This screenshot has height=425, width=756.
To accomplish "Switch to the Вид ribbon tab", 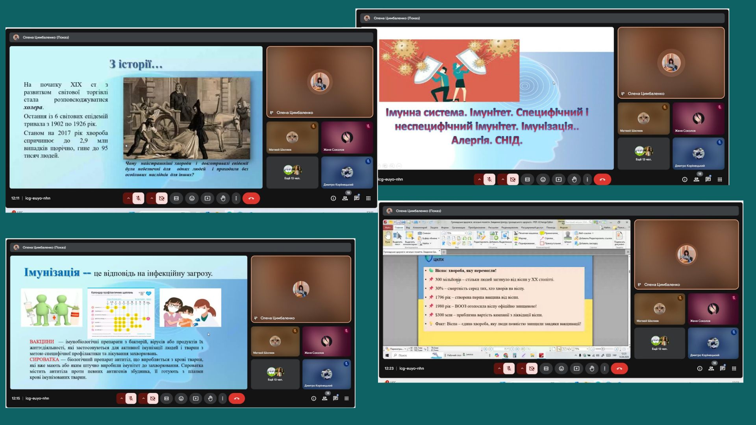I will (x=408, y=227).
